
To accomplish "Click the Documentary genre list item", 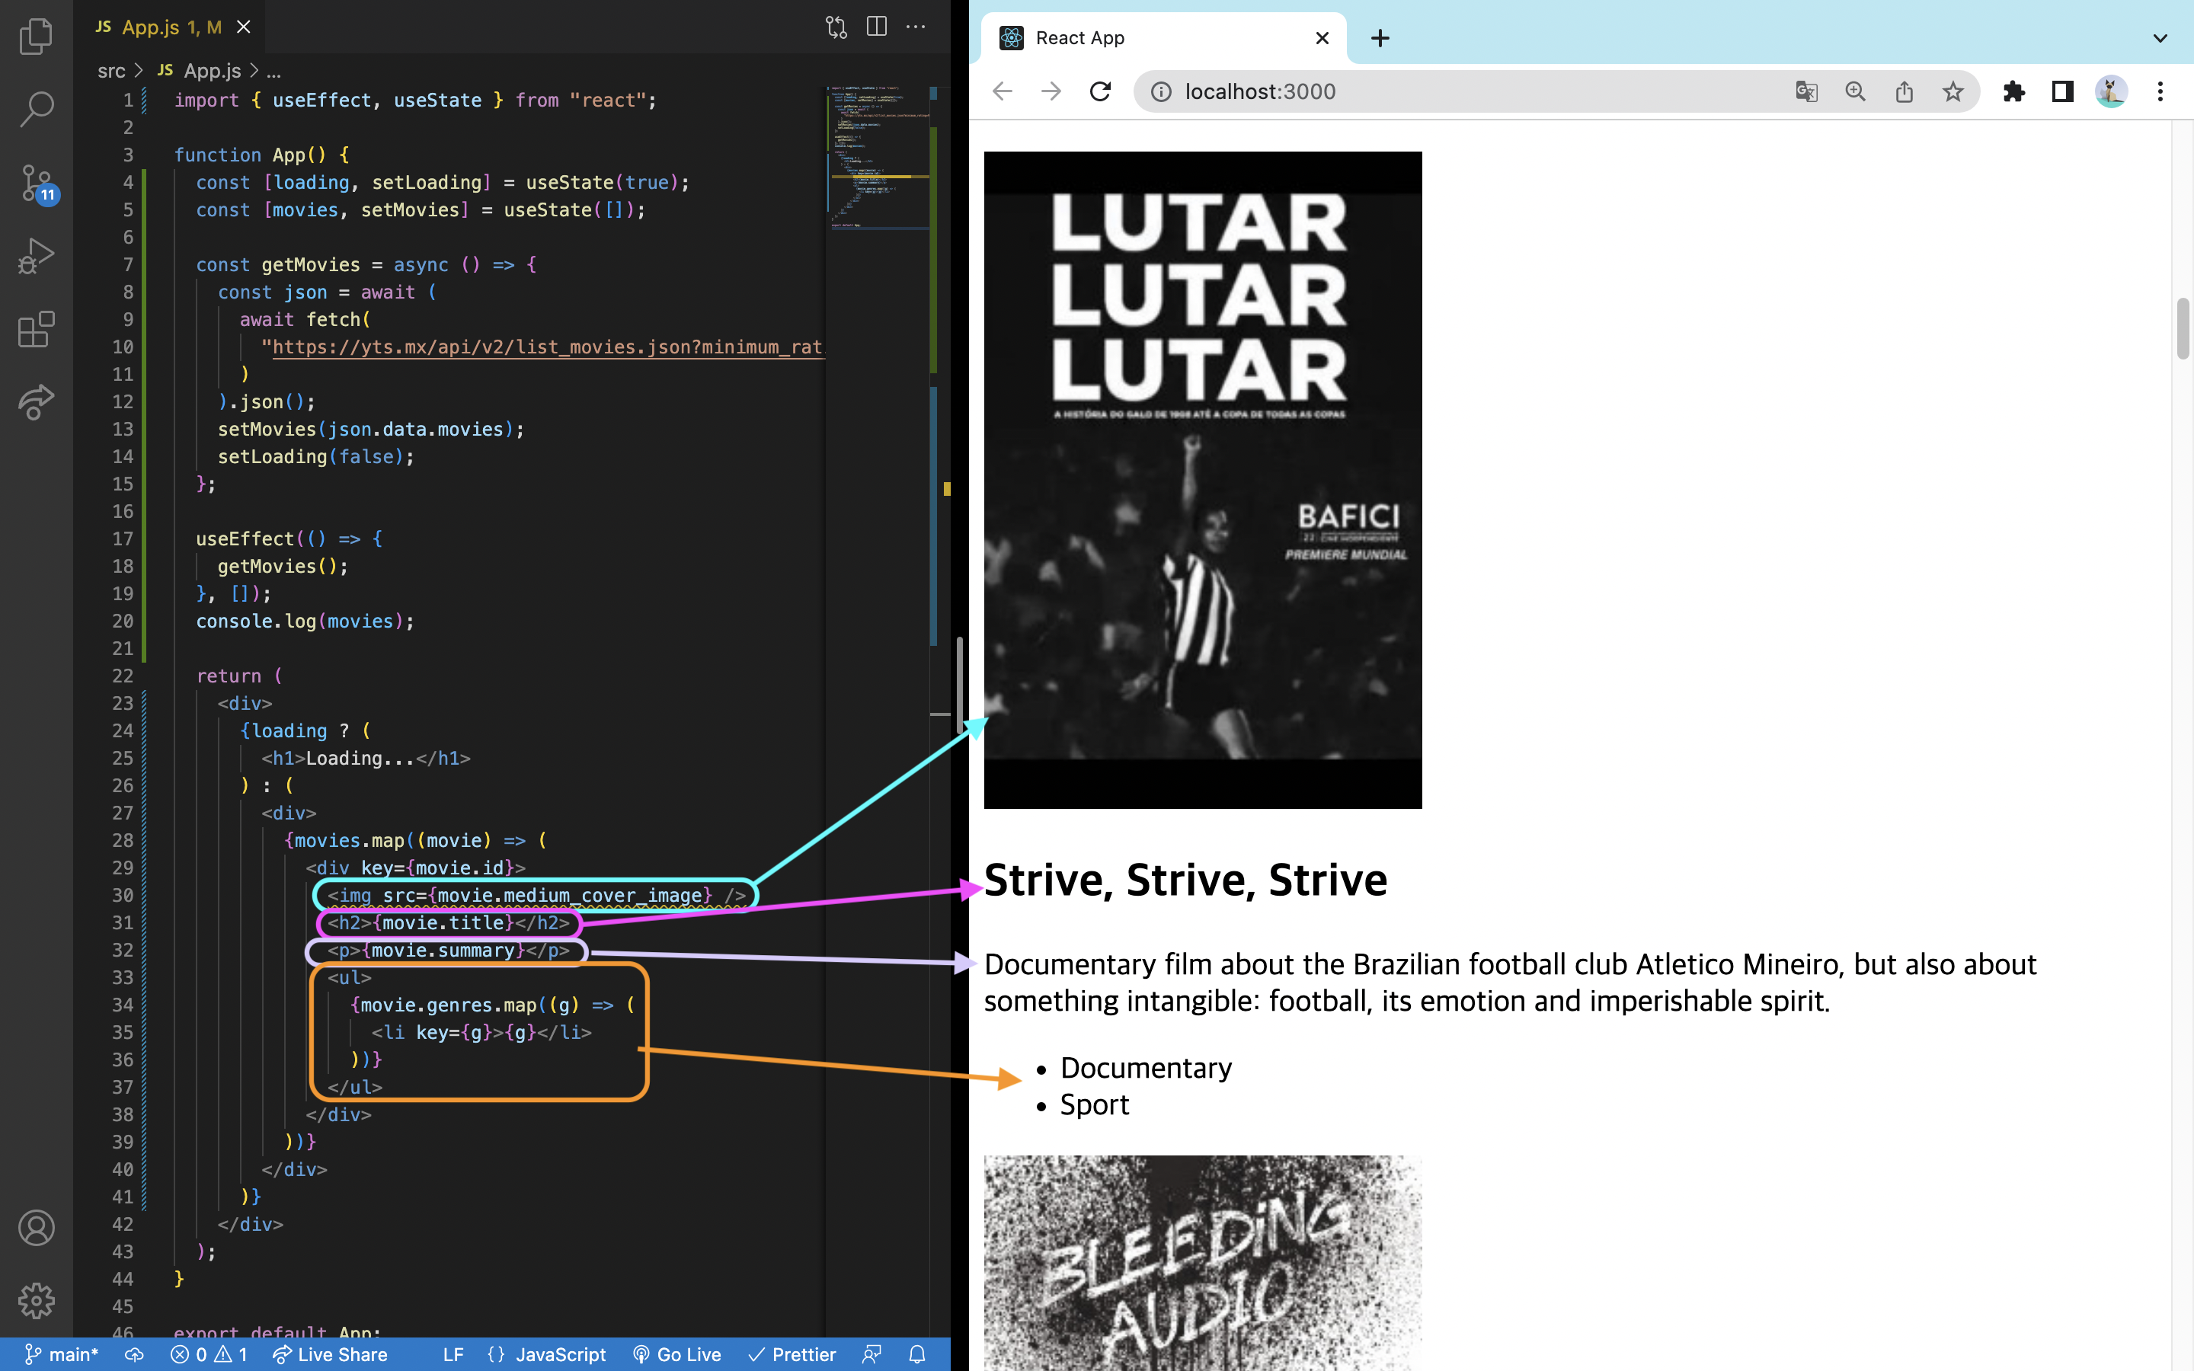I will point(1146,1068).
